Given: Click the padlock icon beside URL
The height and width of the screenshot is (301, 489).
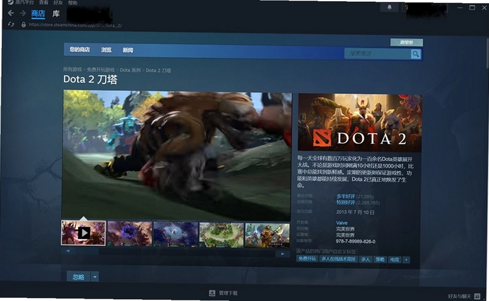Looking at the screenshot, I should (x=23, y=24).
